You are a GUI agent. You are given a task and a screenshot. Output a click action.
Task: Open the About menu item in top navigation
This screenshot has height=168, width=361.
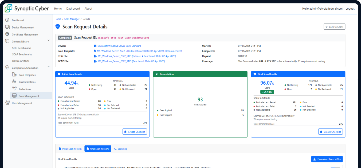[88, 9]
